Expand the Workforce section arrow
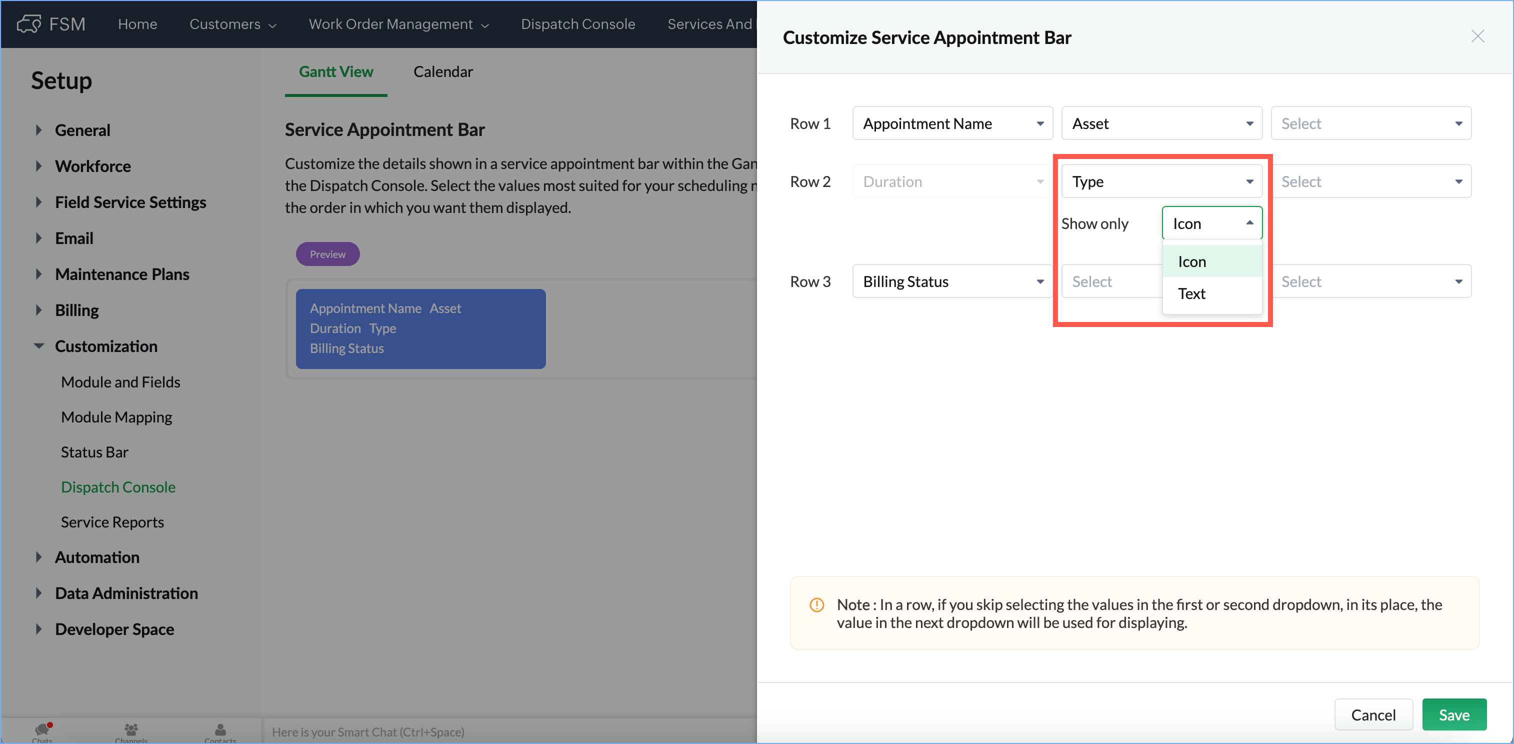The height and width of the screenshot is (744, 1514). click(39, 166)
